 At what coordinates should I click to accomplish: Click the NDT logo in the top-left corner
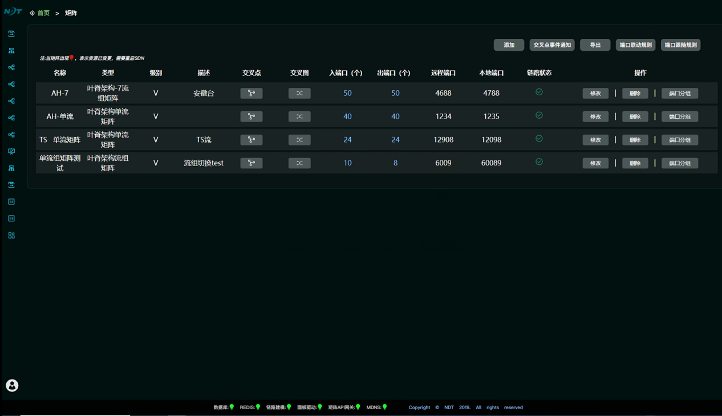click(x=13, y=11)
